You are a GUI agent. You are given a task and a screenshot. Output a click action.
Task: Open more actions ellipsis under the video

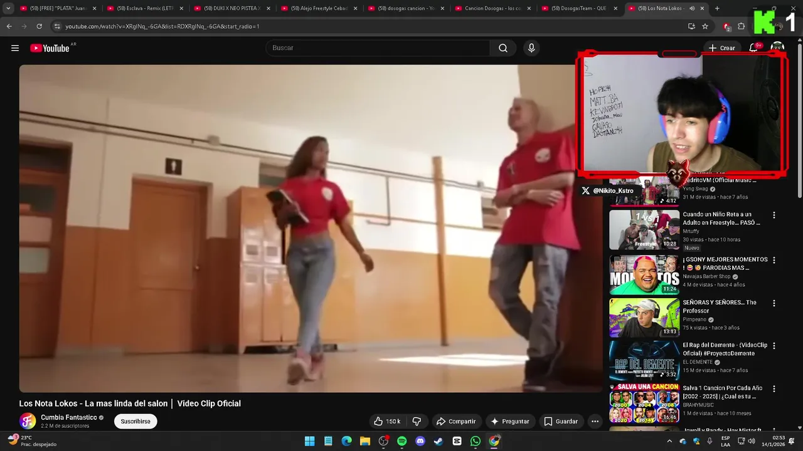pyautogui.click(x=595, y=422)
